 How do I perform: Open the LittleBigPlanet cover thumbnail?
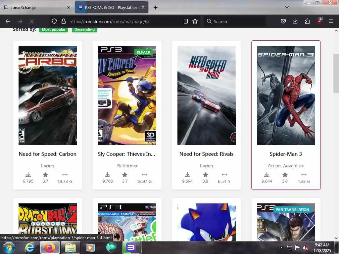(127, 222)
